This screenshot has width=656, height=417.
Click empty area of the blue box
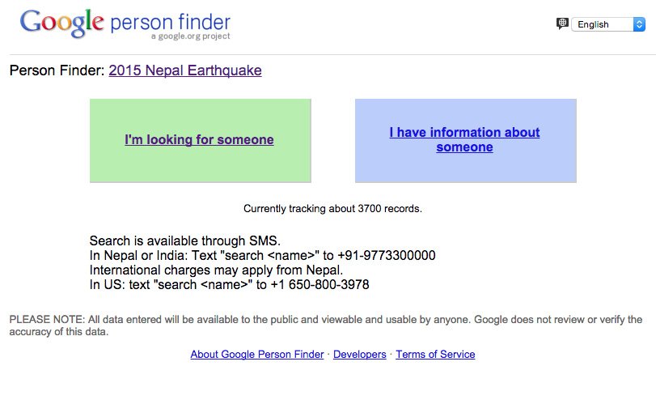tap(465, 169)
